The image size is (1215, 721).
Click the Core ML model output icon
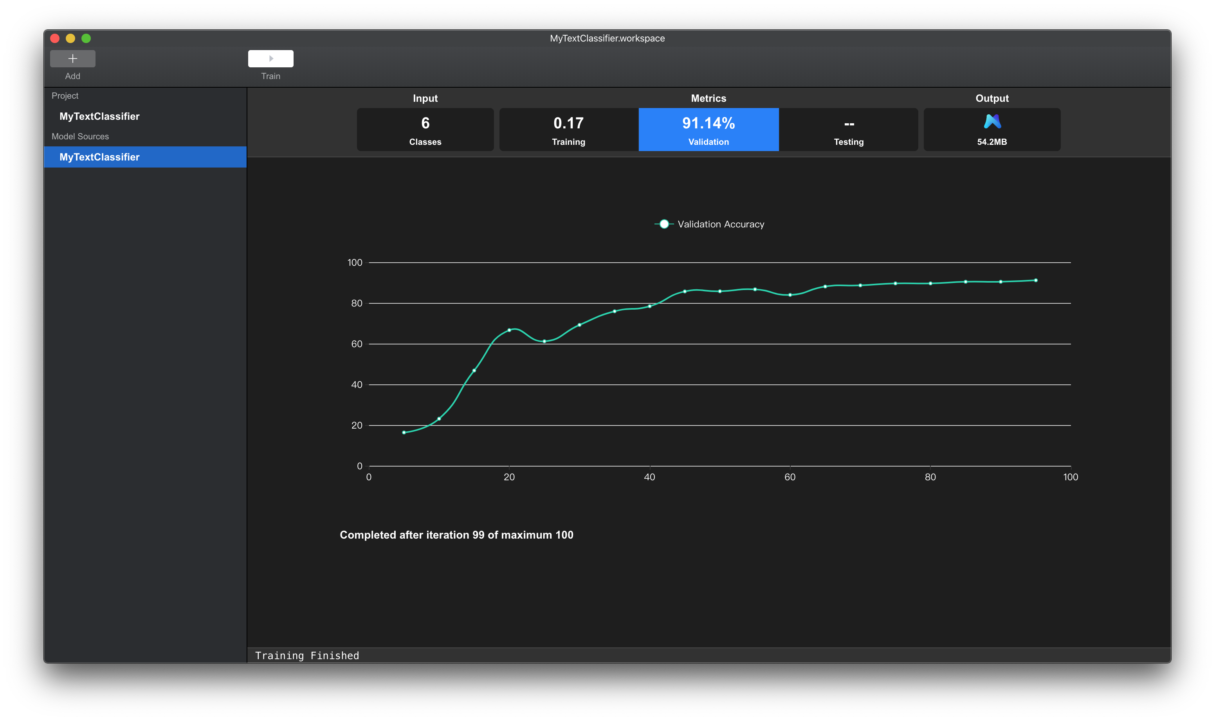click(x=991, y=121)
